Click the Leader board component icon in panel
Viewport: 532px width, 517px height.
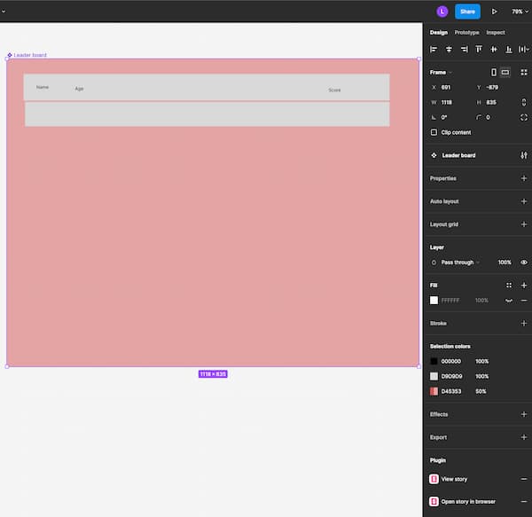click(x=434, y=155)
